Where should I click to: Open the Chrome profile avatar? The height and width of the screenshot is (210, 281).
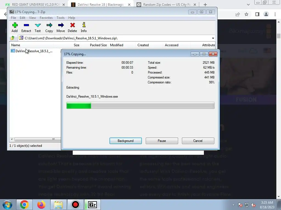[x=266, y=14]
